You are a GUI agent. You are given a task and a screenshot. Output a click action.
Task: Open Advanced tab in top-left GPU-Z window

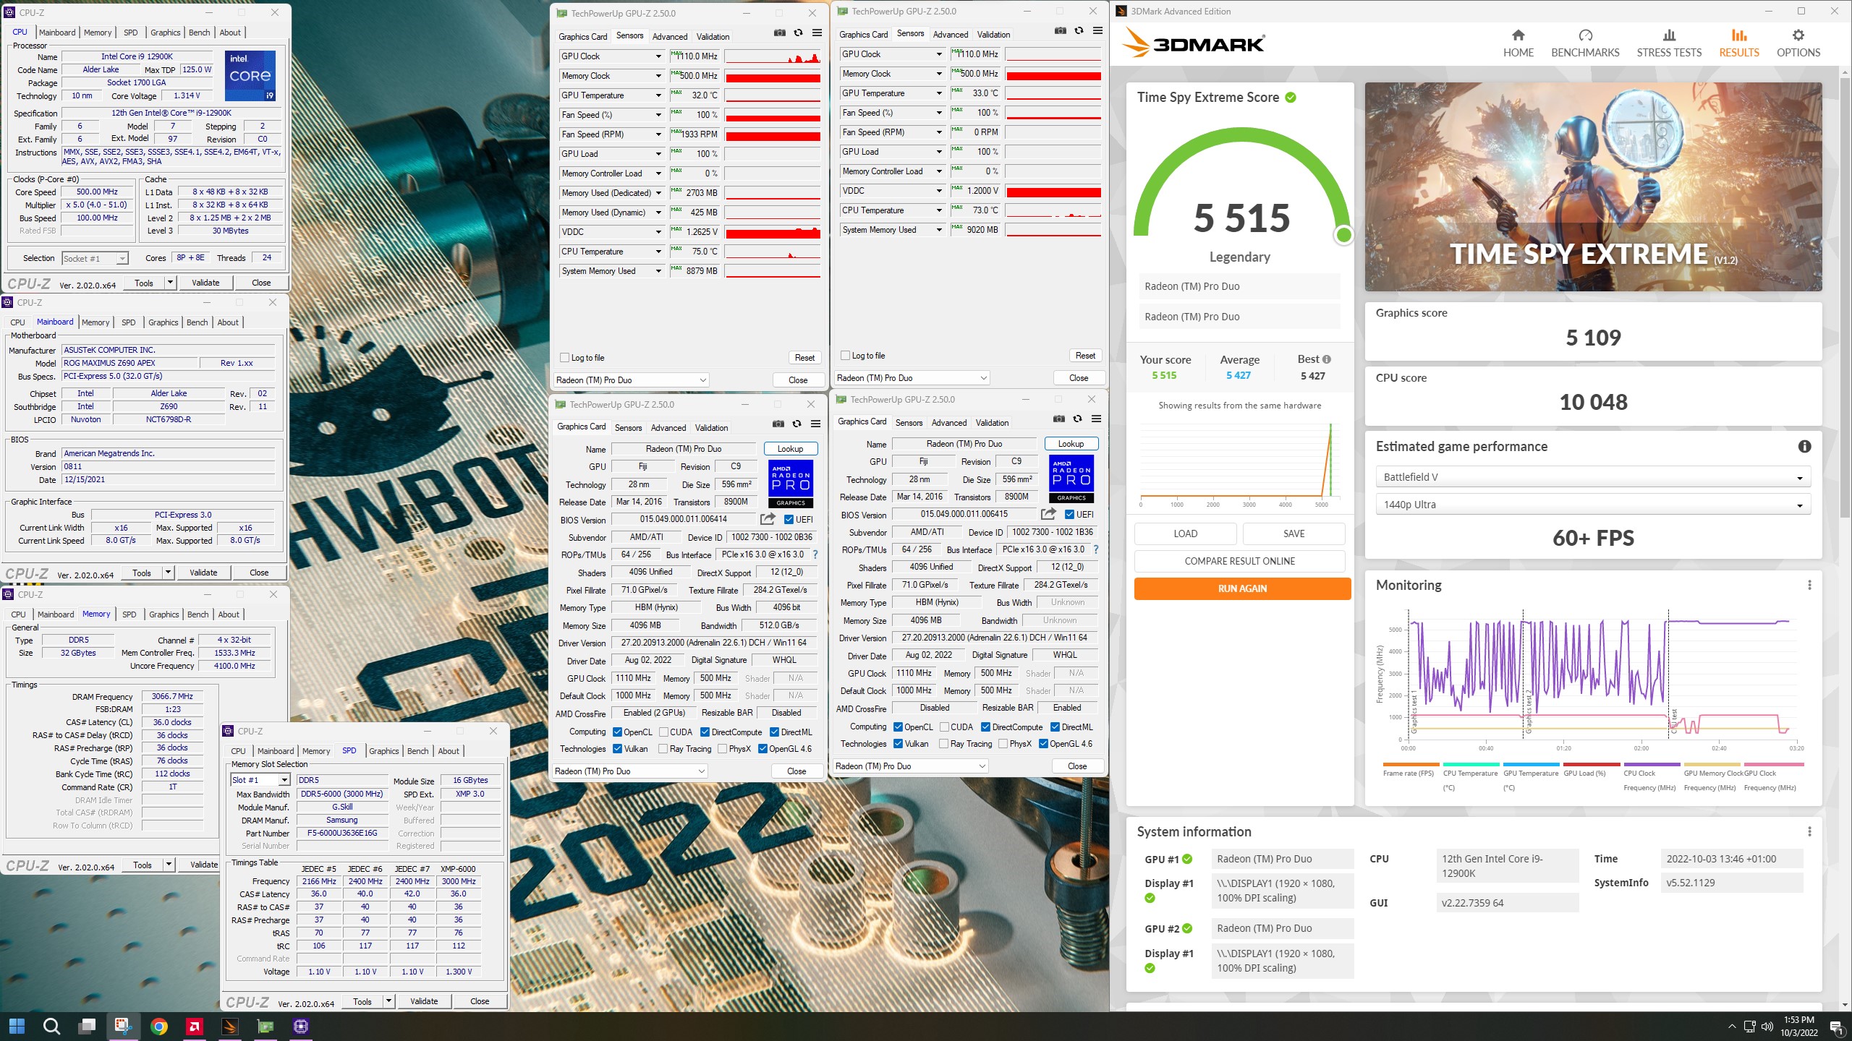(x=670, y=37)
